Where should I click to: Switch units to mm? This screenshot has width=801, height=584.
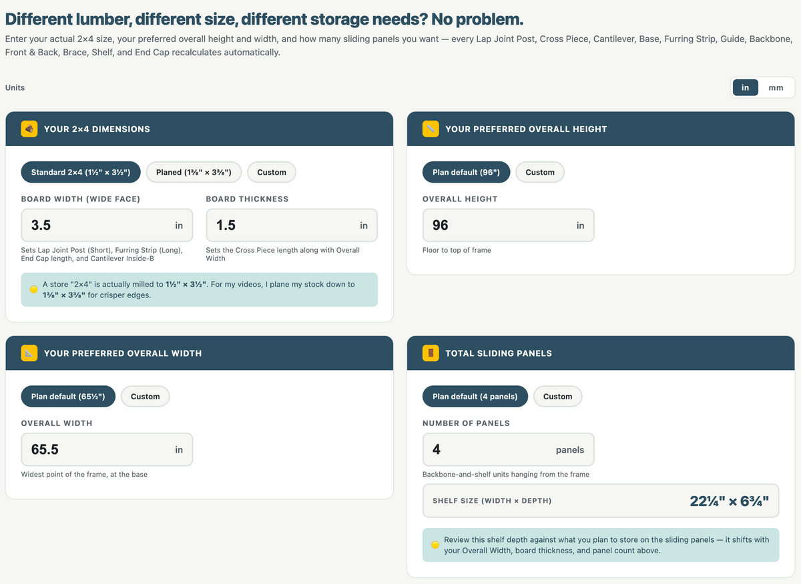tap(776, 87)
